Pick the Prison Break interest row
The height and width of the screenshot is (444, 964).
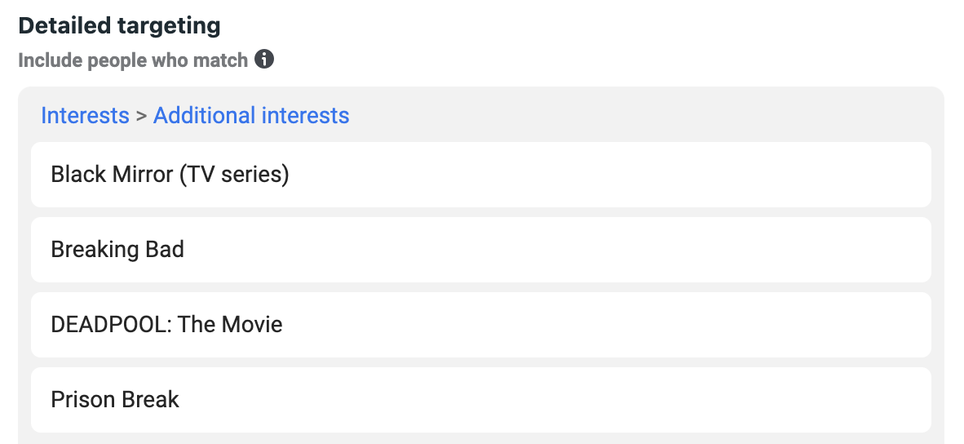pyautogui.click(x=115, y=400)
